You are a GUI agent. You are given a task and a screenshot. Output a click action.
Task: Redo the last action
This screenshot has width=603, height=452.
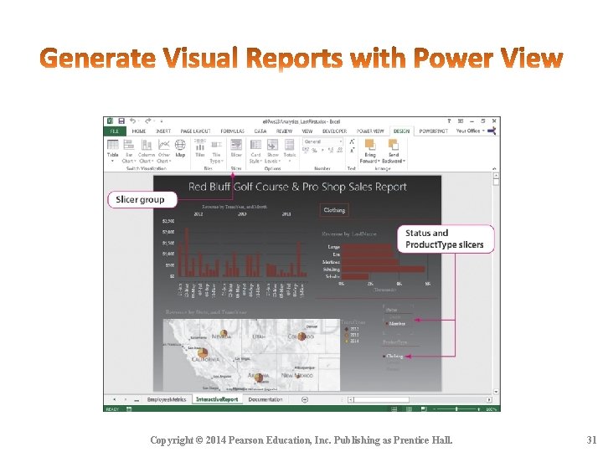coord(148,121)
